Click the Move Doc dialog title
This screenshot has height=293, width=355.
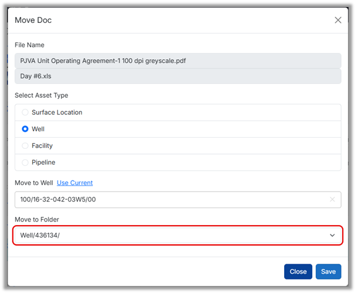[33, 21]
